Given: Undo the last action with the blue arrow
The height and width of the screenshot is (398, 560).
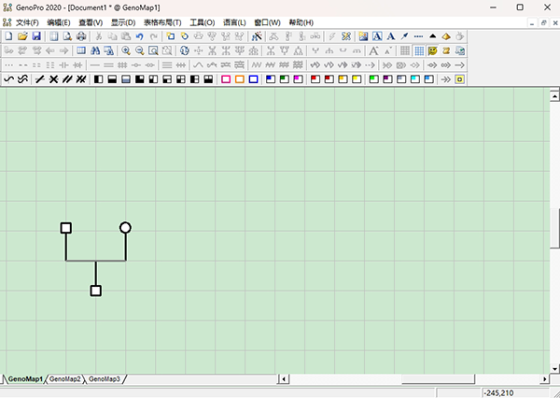Looking at the screenshot, I should tap(140, 36).
